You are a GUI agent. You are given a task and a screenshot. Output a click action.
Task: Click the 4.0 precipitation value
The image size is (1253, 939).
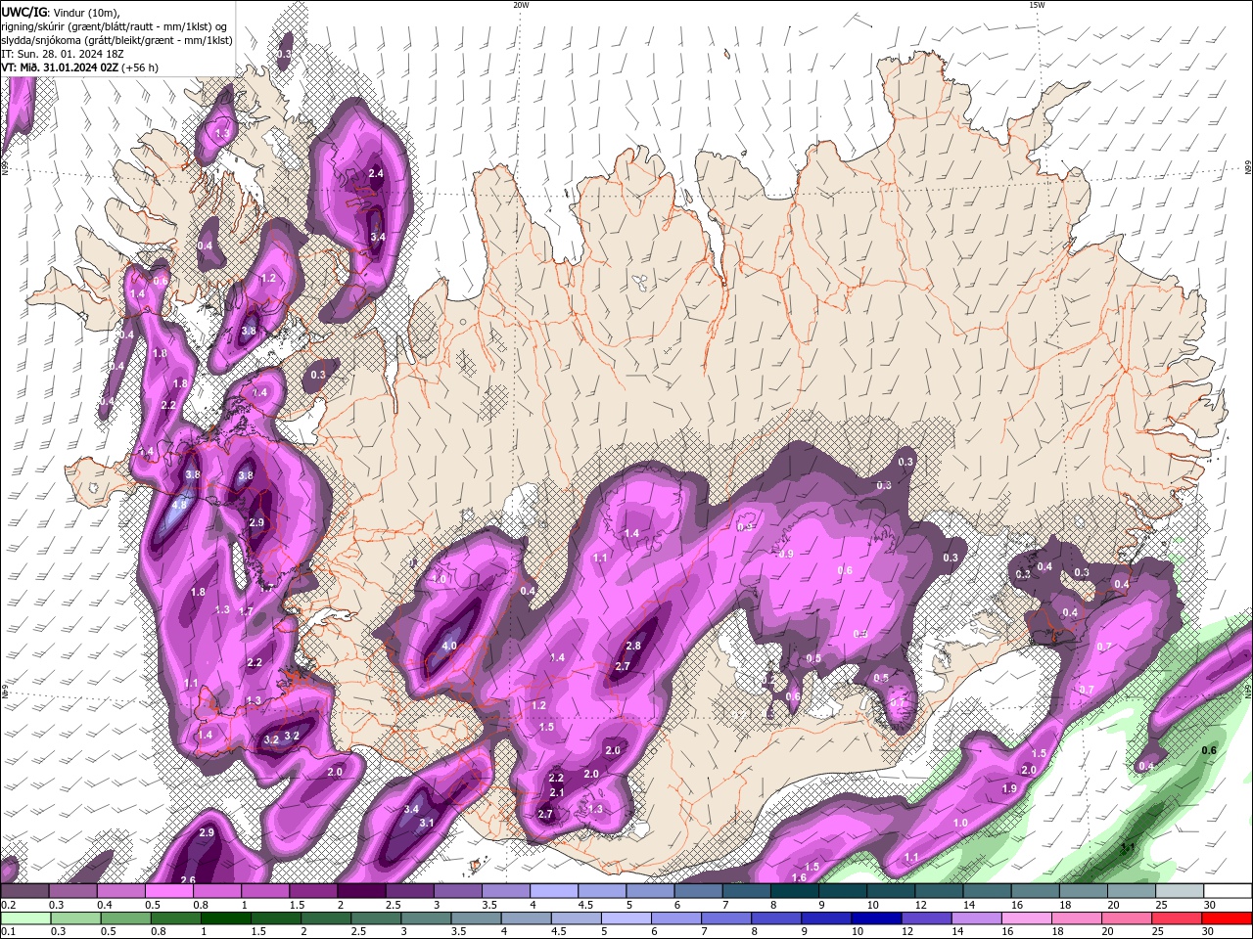coord(449,647)
